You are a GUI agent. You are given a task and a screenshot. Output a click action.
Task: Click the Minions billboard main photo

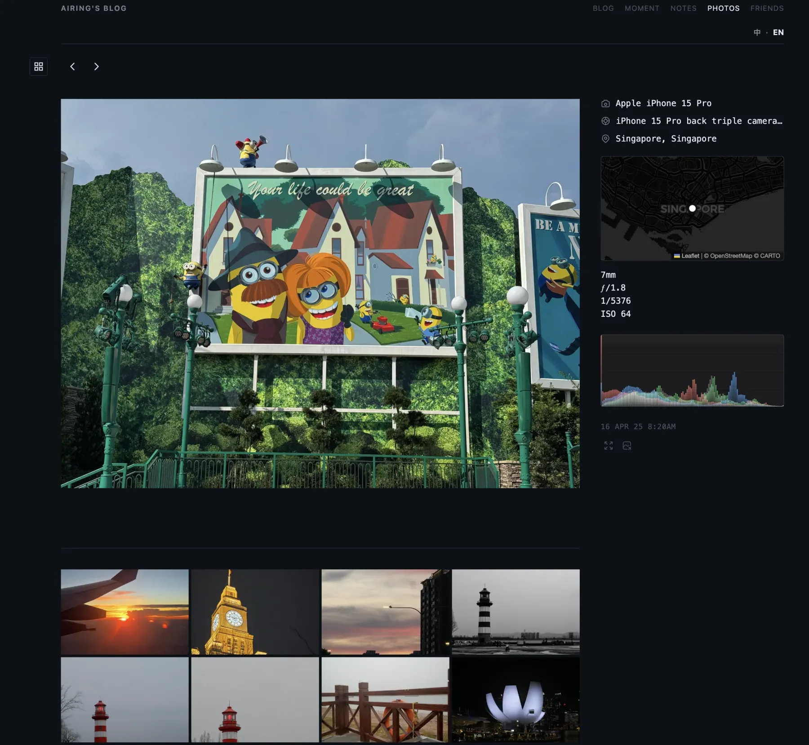pos(320,293)
